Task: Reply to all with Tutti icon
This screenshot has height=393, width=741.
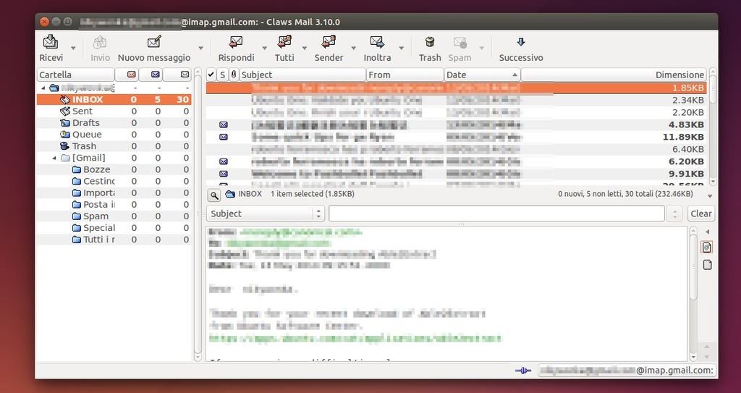Action: 284,43
